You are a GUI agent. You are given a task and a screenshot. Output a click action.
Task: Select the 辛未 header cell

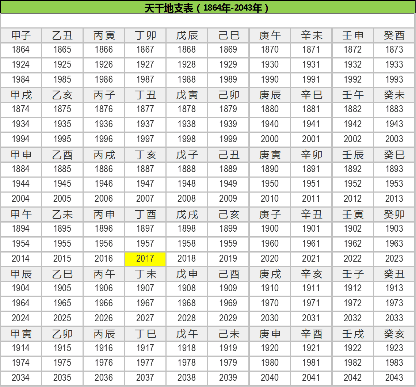coord(311,35)
